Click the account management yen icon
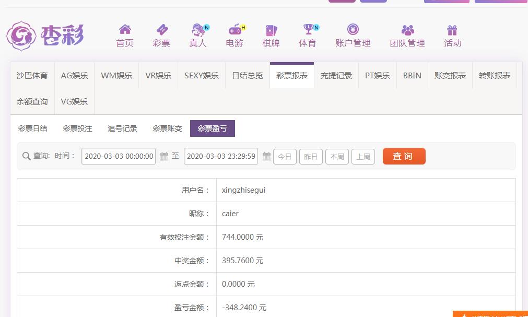The height and width of the screenshot is (317, 528). 353,29
